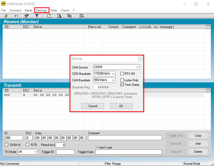Open the CAN Baudrate 500 Kbit/s dropdown
This screenshot has height=166, width=214.
coord(104,80)
